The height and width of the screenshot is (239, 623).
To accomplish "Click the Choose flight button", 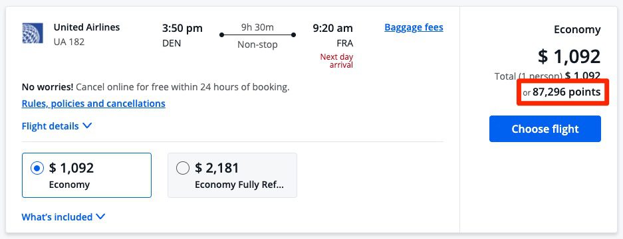I will click(x=545, y=129).
